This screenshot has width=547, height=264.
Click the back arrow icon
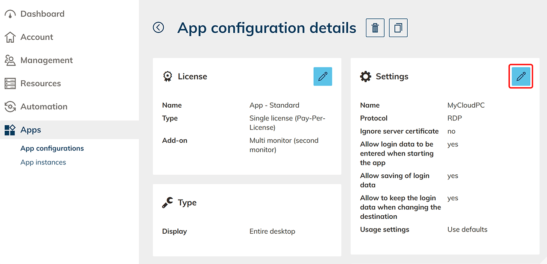[x=159, y=28]
